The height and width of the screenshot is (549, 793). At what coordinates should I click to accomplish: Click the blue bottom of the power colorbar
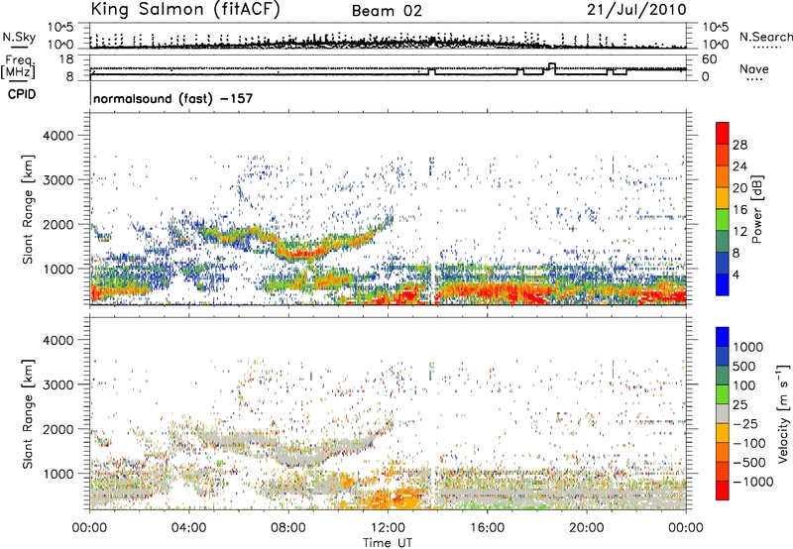click(723, 284)
